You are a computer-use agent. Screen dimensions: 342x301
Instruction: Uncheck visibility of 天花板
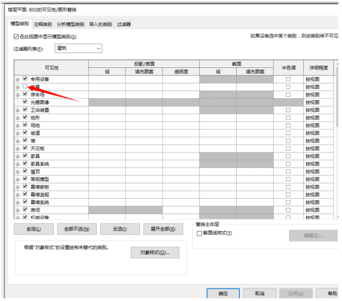click(25, 148)
